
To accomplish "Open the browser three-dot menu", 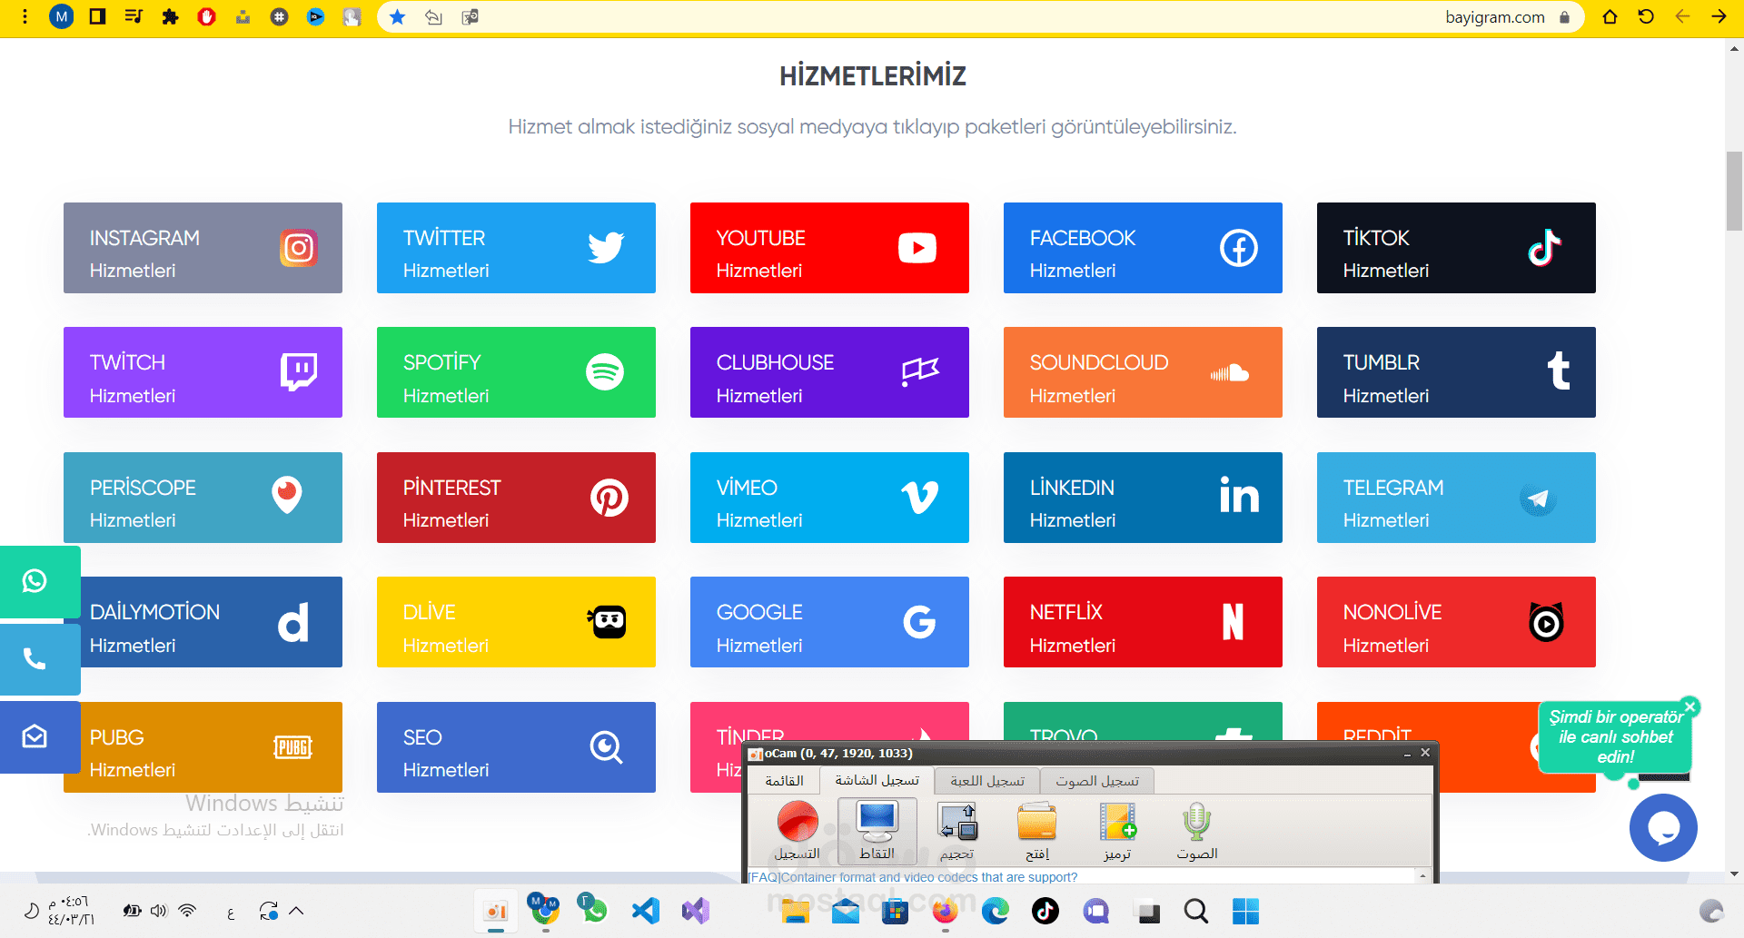I will 25,16.
